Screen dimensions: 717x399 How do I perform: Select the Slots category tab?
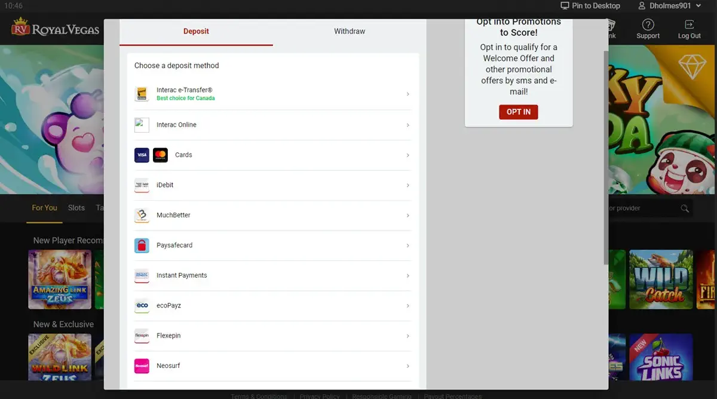click(x=76, y=208)
